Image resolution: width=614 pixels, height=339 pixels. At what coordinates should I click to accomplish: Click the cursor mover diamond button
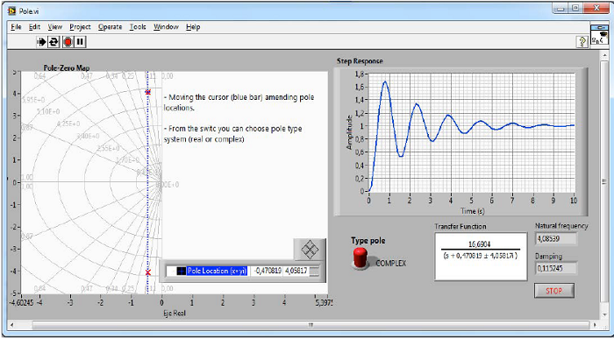click(310, 249)
